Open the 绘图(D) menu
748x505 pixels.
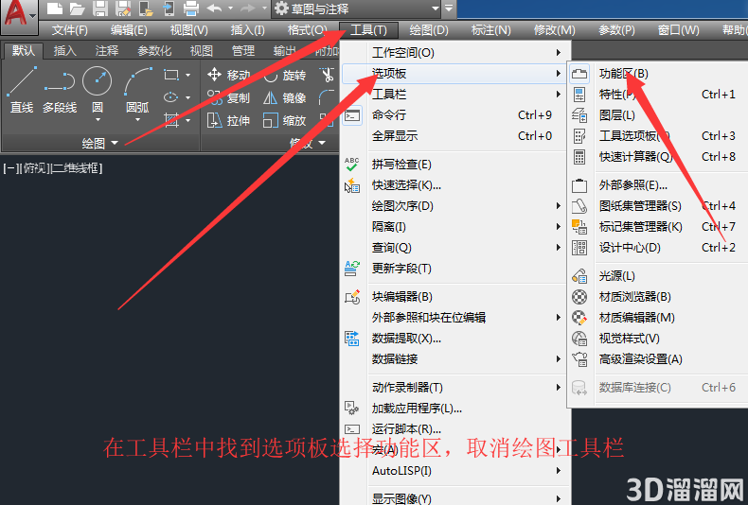[x=429, y=30]
